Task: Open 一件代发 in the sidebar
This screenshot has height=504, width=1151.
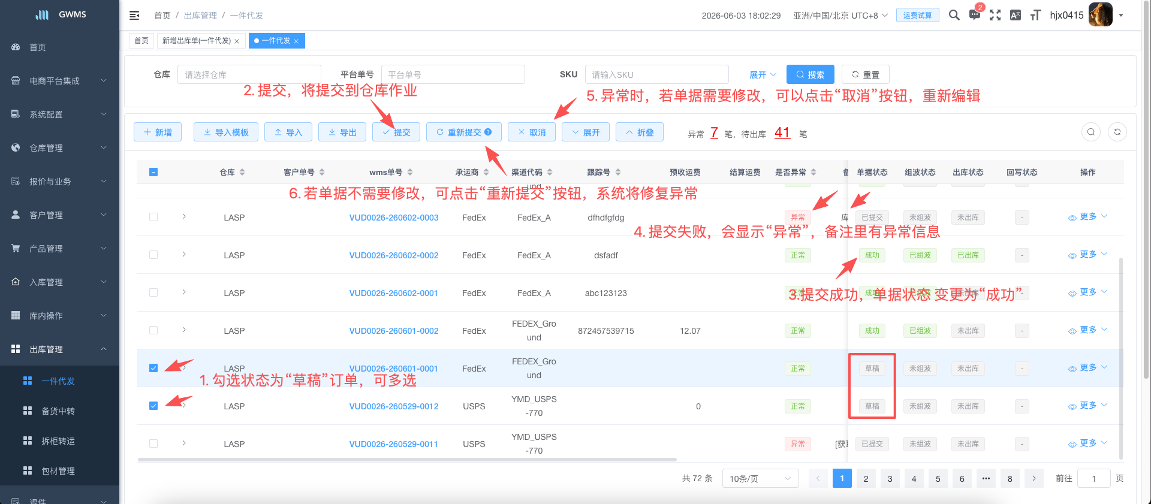Action: click(59, 381)
